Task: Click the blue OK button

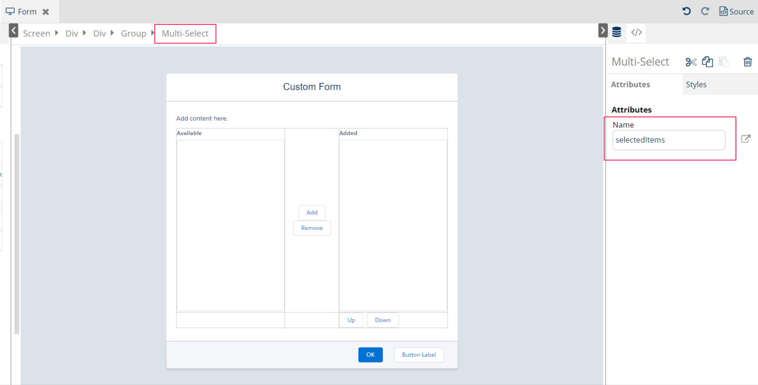Action: 370,355
